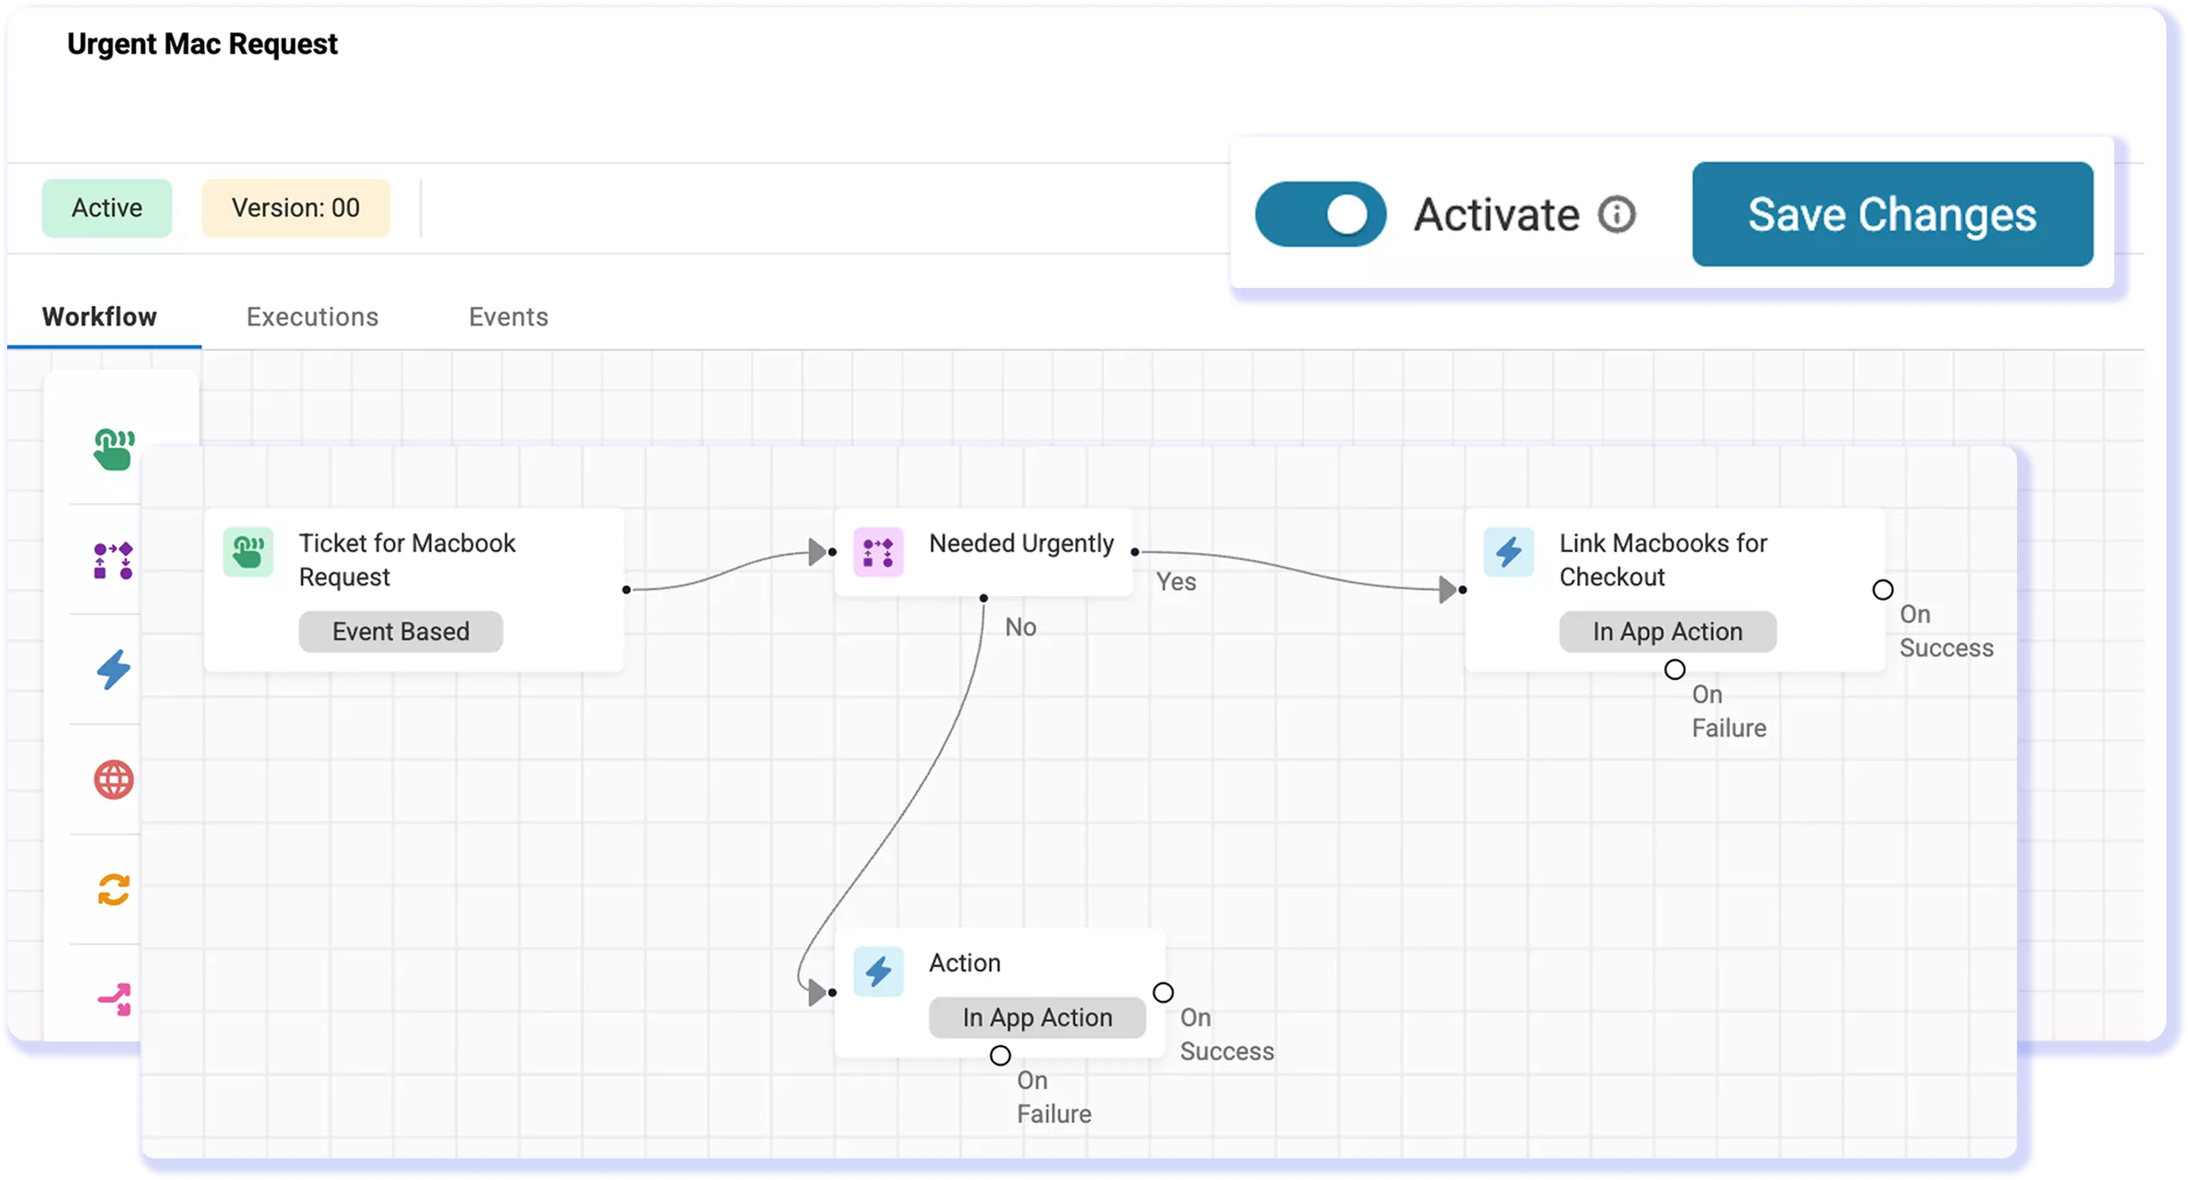Click the Urgent Mac Request title
The image size is (2188, 1180).
point(202,43)
